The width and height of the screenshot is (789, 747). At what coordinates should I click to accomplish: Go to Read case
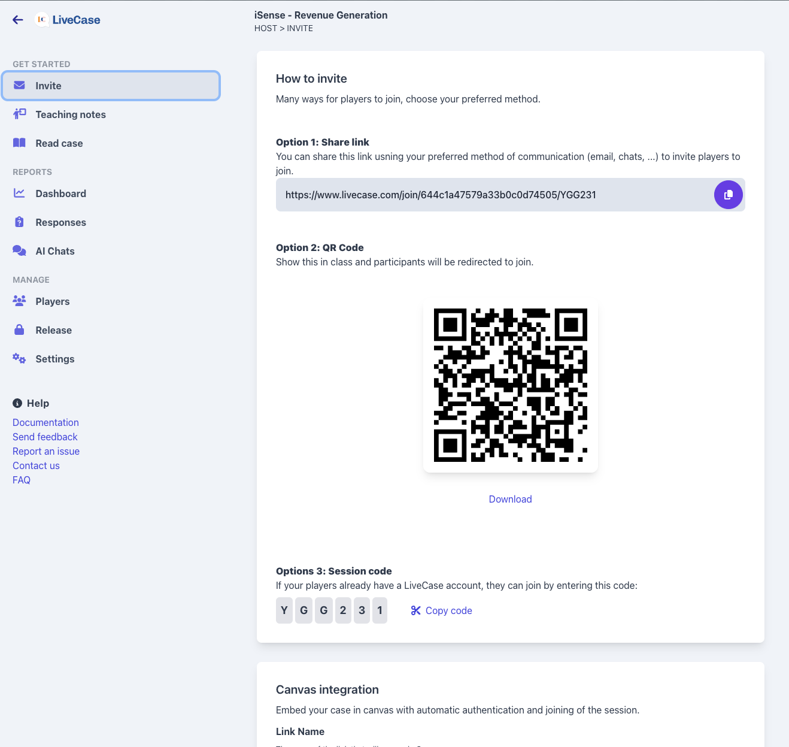pyautogui.click(x=111, y=143)
